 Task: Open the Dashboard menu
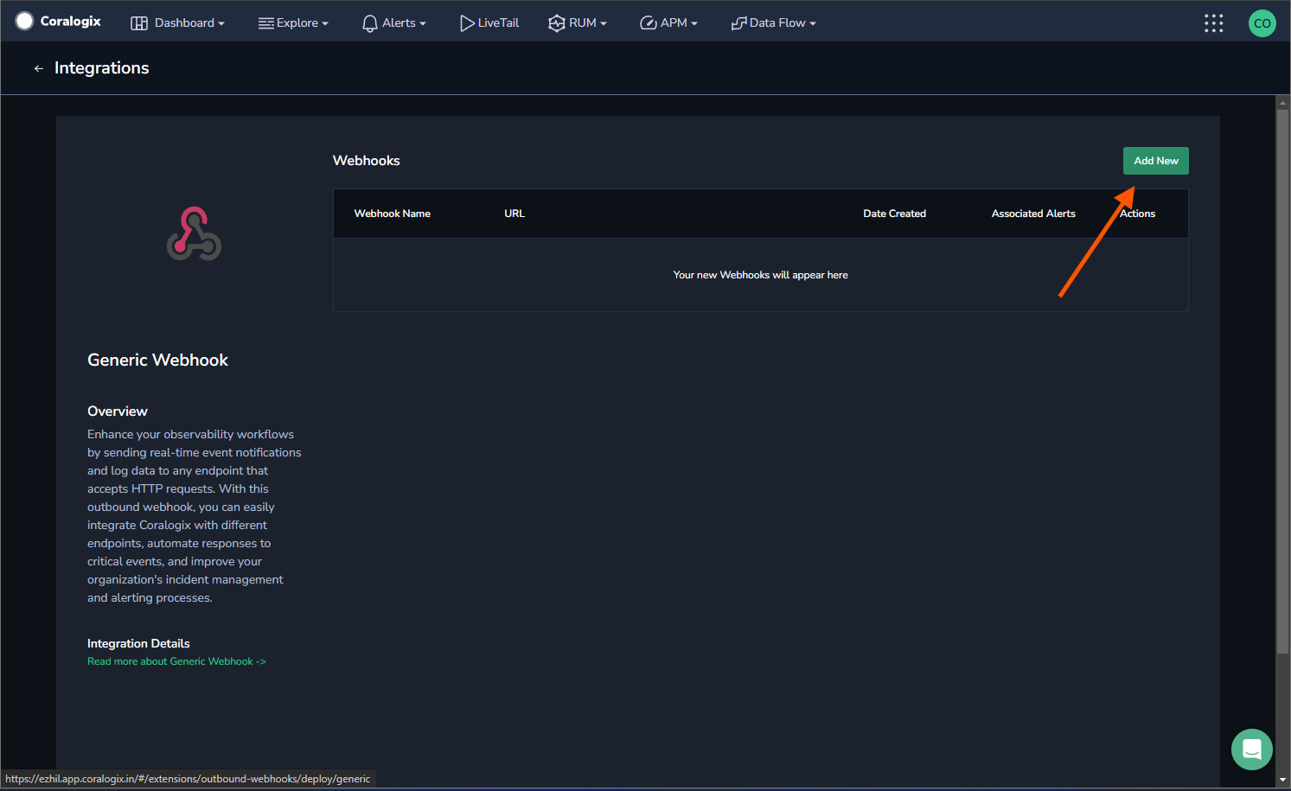pyautogui.click(x=177, y=23)
